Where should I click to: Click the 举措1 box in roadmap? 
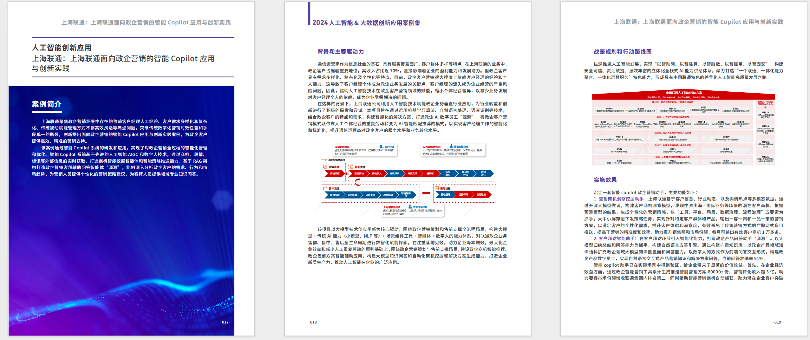click(x=619, y=162)
